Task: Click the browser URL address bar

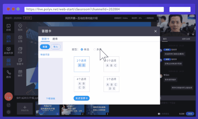Action: (94, 9)
